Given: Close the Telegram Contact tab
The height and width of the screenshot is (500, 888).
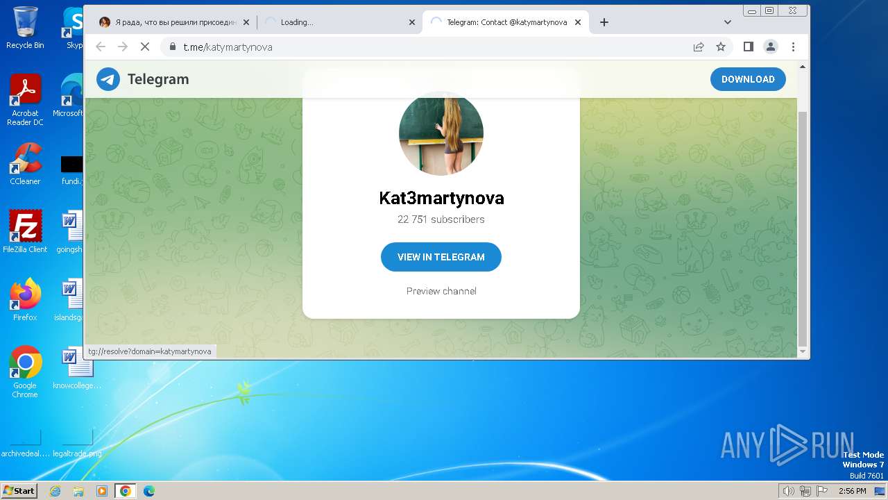Looking at the screenshot, I should pos(578,22).
